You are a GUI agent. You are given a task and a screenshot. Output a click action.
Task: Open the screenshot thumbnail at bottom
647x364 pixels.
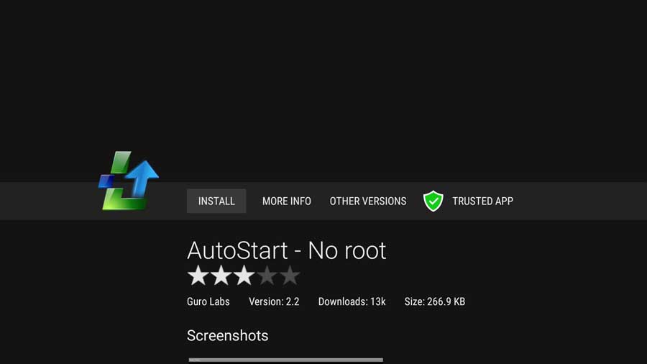[285, 360]
